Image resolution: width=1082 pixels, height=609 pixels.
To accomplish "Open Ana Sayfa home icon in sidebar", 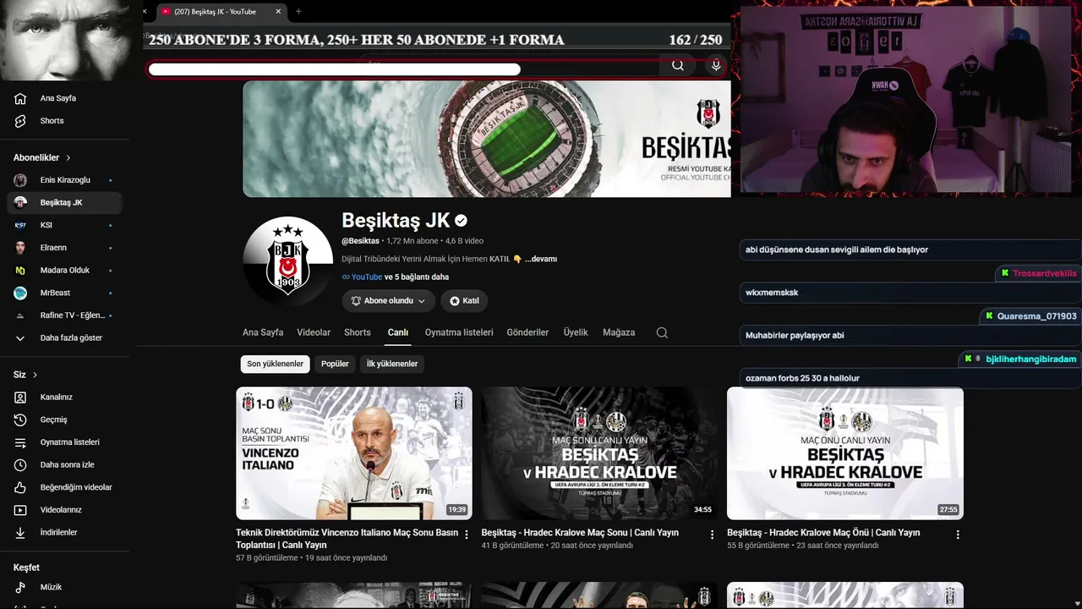I will (20, 98).
